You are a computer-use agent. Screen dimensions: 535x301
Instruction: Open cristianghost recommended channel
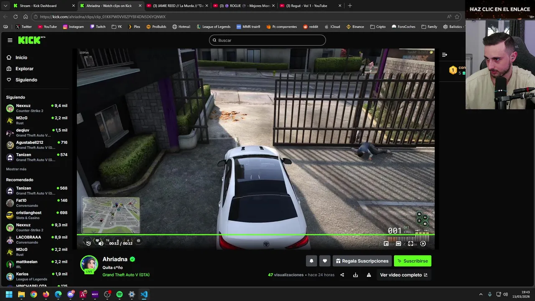(37, 215)
